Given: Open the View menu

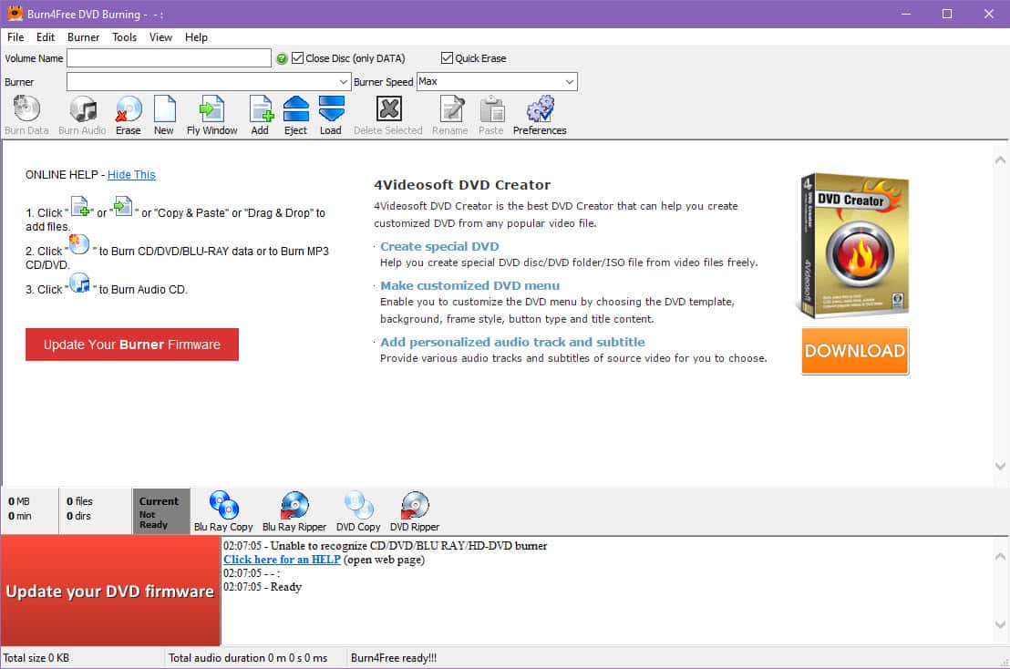Looking at the screenshot, I should (x=160, y=37).
